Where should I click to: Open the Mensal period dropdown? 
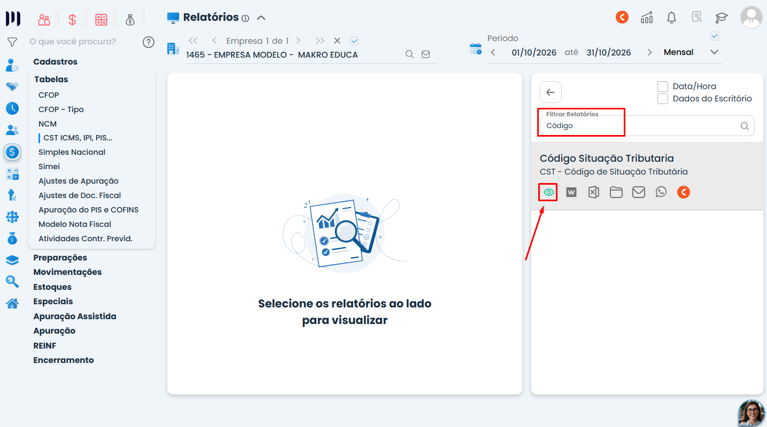[691, 52]
